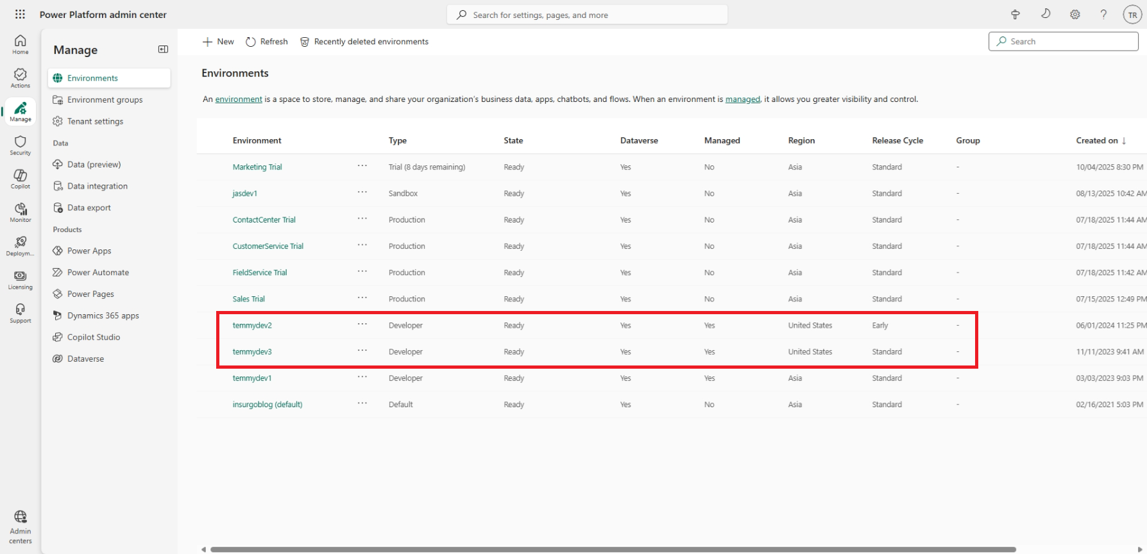Open Recently deleted environments

[x=364, y=42]
